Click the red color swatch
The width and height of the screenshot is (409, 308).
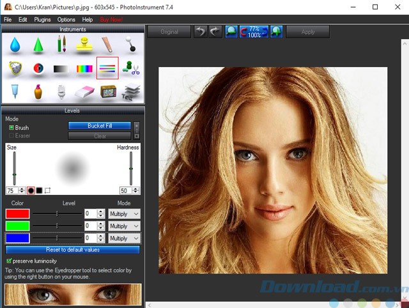(x=17, y=214)
